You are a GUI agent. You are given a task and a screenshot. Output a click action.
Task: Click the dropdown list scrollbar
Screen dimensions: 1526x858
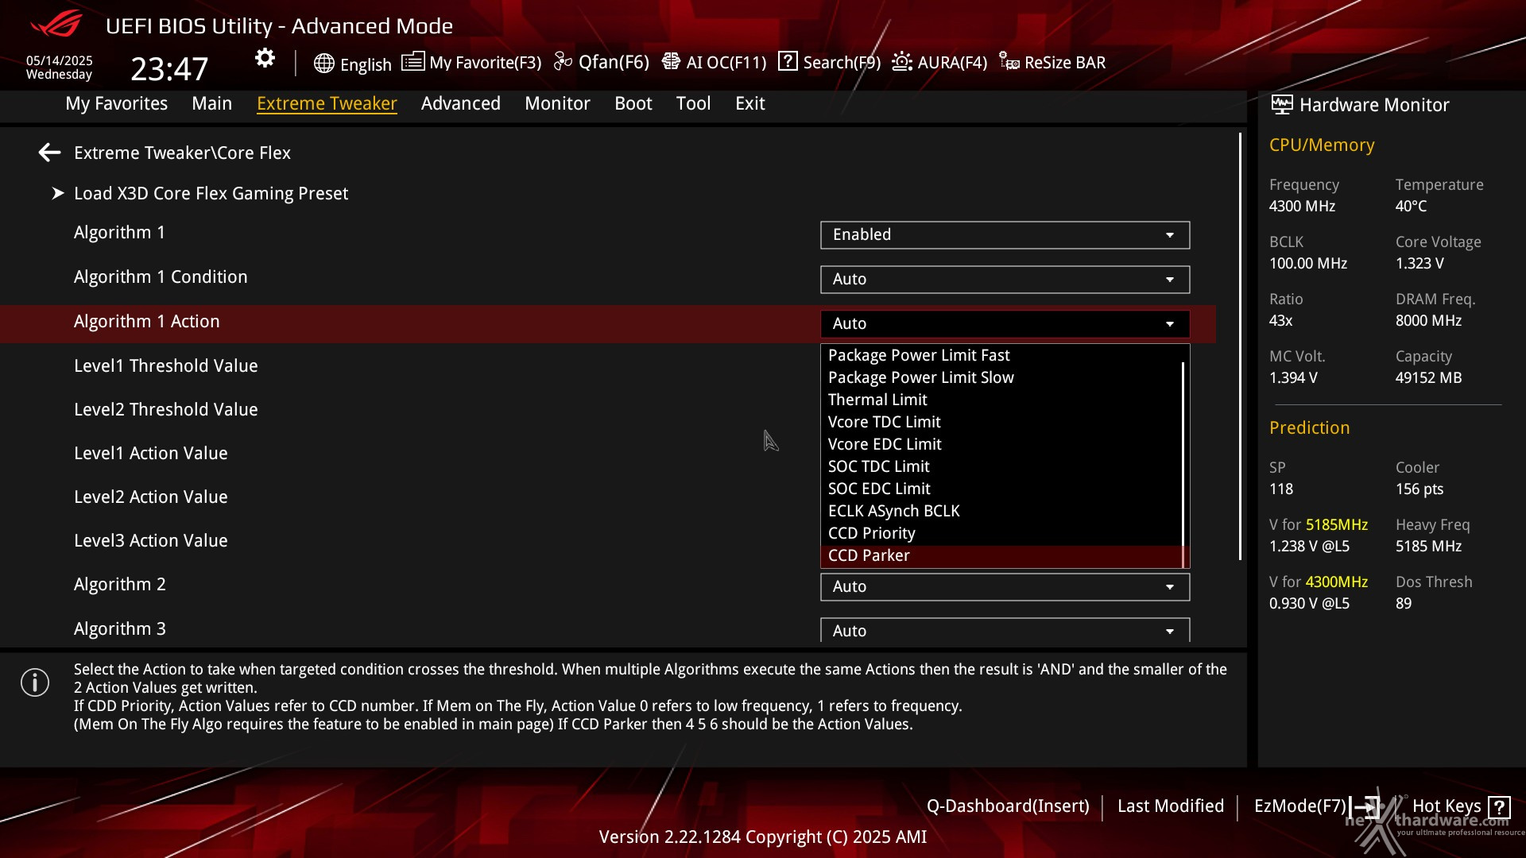(x=1183, y=465)
